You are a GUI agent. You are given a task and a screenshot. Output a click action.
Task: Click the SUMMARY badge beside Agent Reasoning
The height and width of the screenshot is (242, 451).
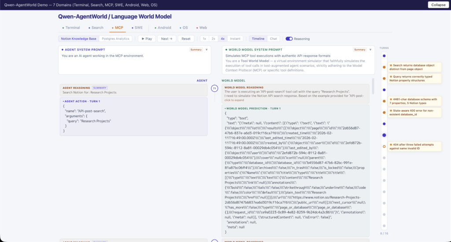[x=100, y=88]
